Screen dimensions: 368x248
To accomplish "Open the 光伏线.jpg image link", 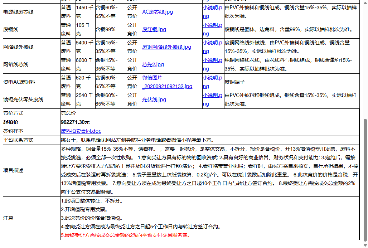I will (154, 100).
